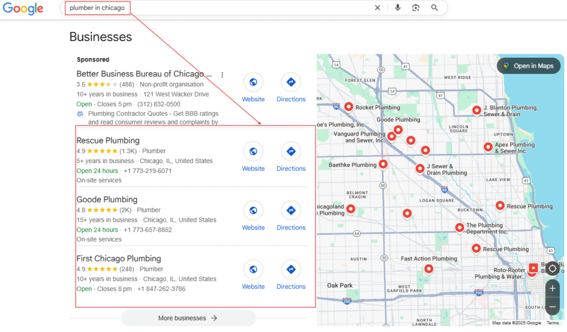This screenshot has width=567, height=332.
Task: Click the Terms link on the map
Action: [x=553, y=323]
